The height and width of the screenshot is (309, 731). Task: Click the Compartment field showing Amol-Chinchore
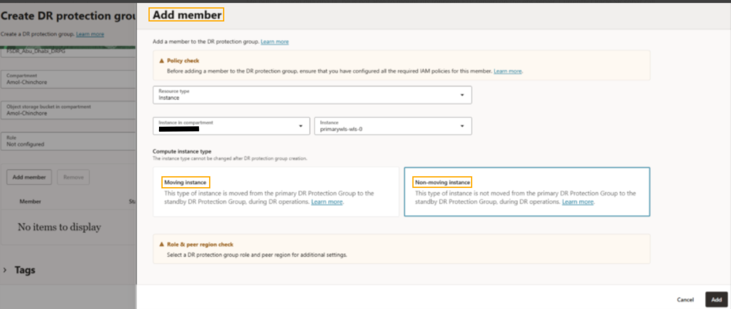pyautogui.click(x=68, y=79)
